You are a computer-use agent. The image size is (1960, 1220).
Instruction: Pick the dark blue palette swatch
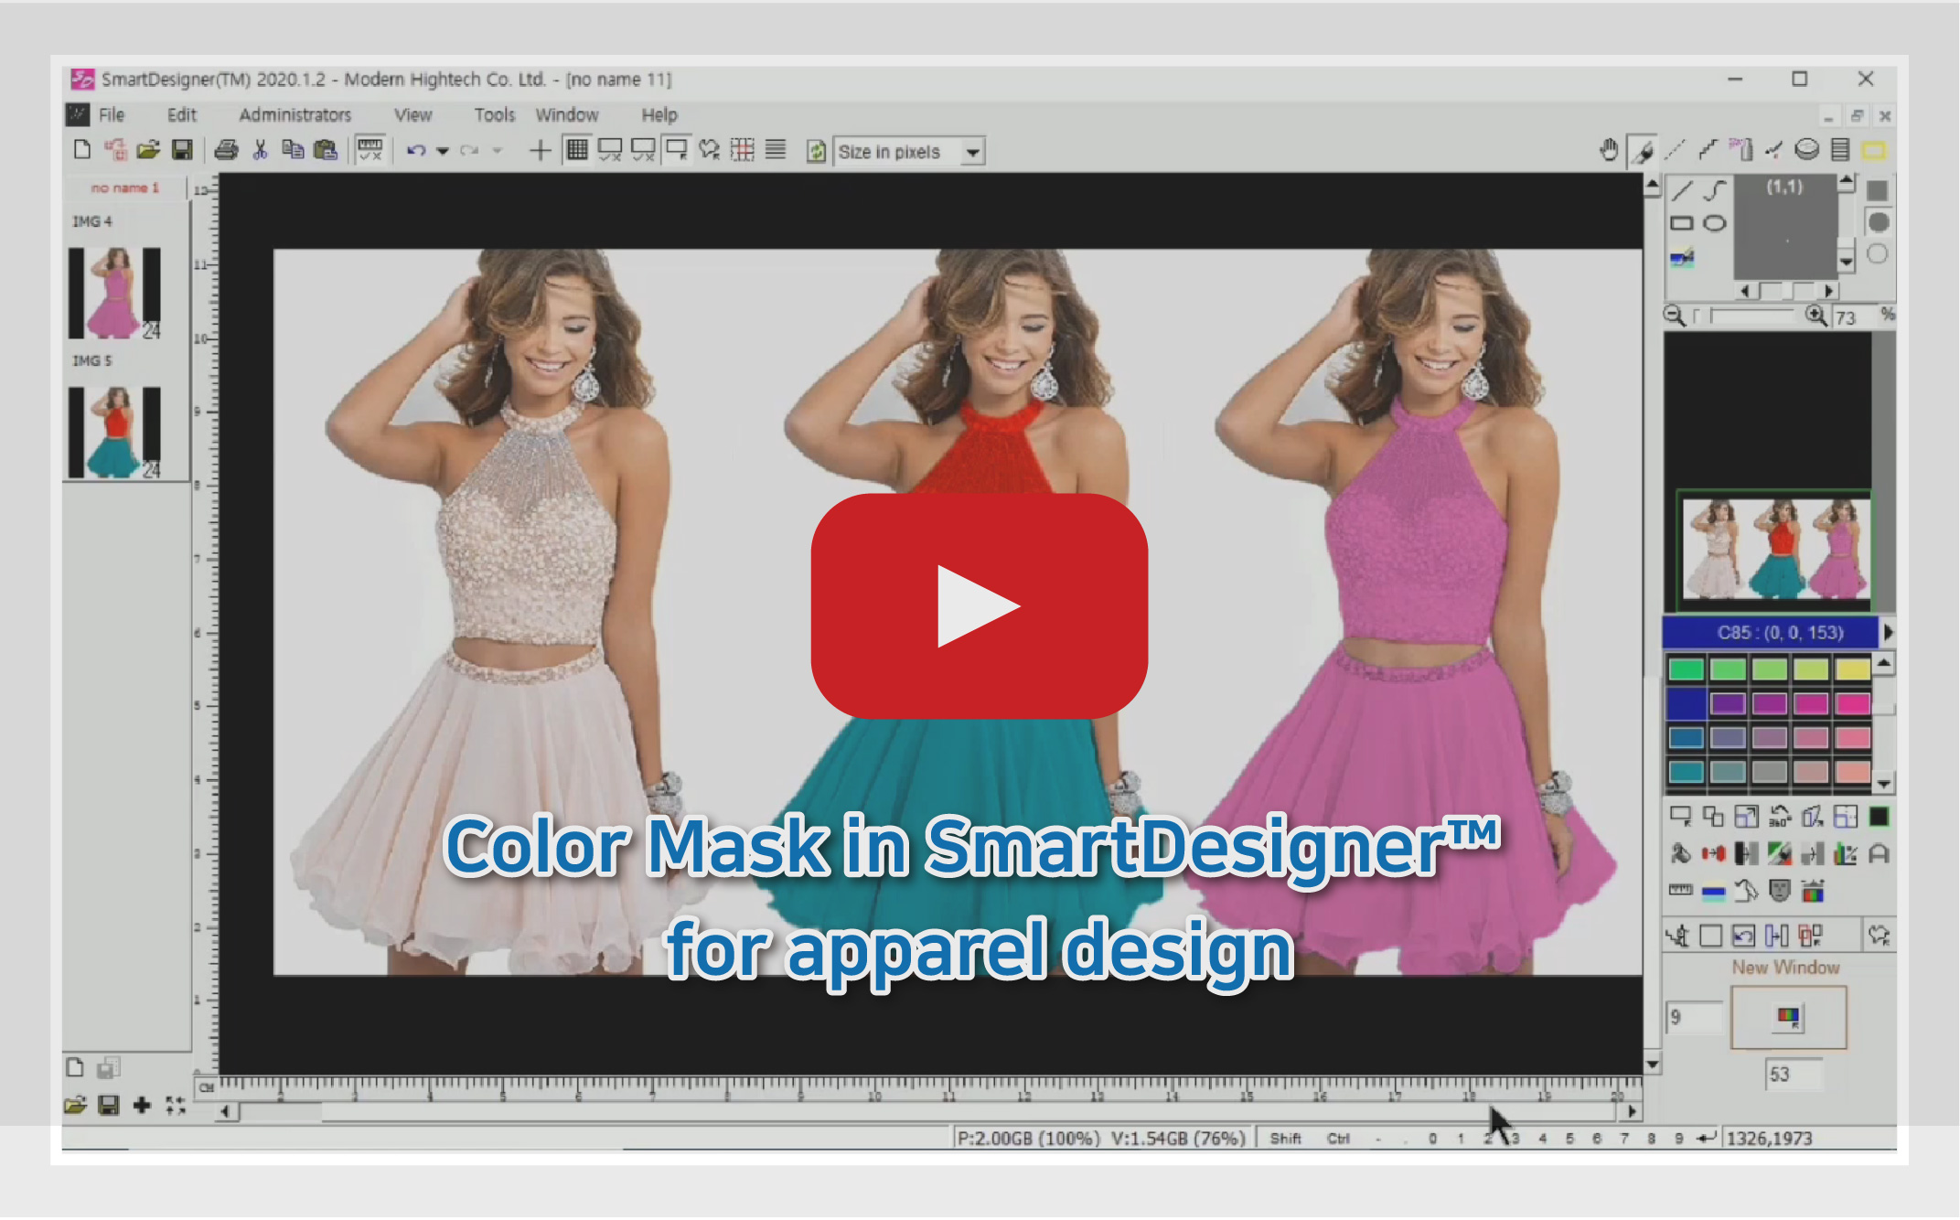pos(1686,703)
